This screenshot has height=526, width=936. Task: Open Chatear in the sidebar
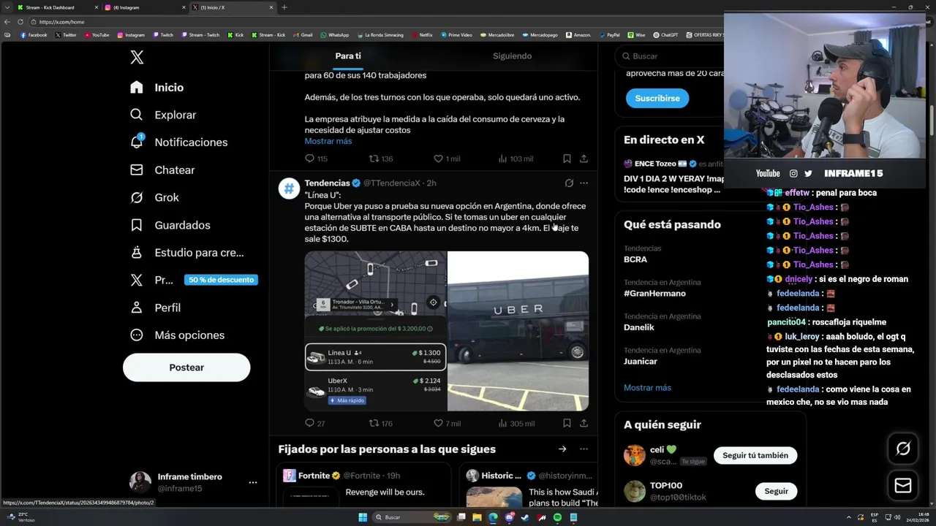(x=162, y=170)
